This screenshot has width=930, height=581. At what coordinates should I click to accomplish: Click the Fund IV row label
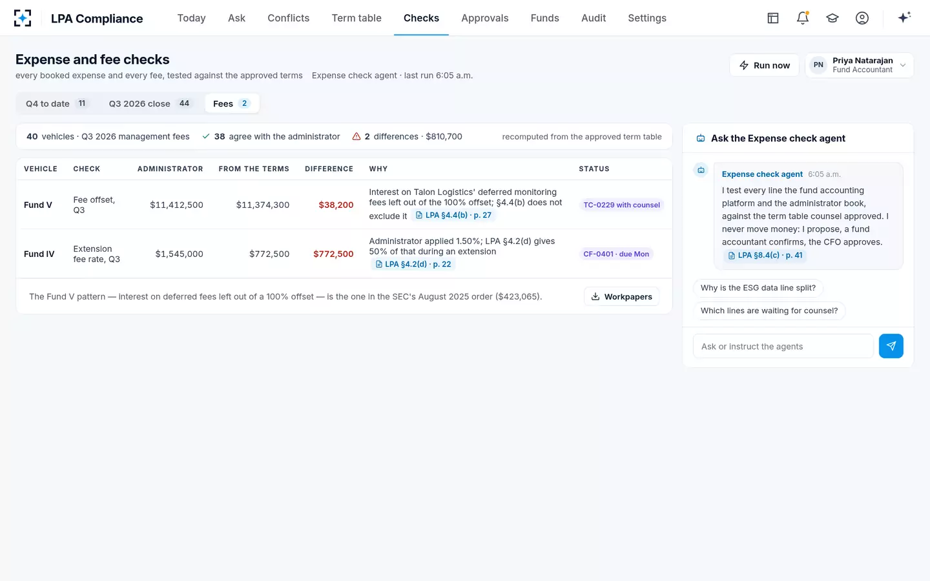(x=39, y=254)
